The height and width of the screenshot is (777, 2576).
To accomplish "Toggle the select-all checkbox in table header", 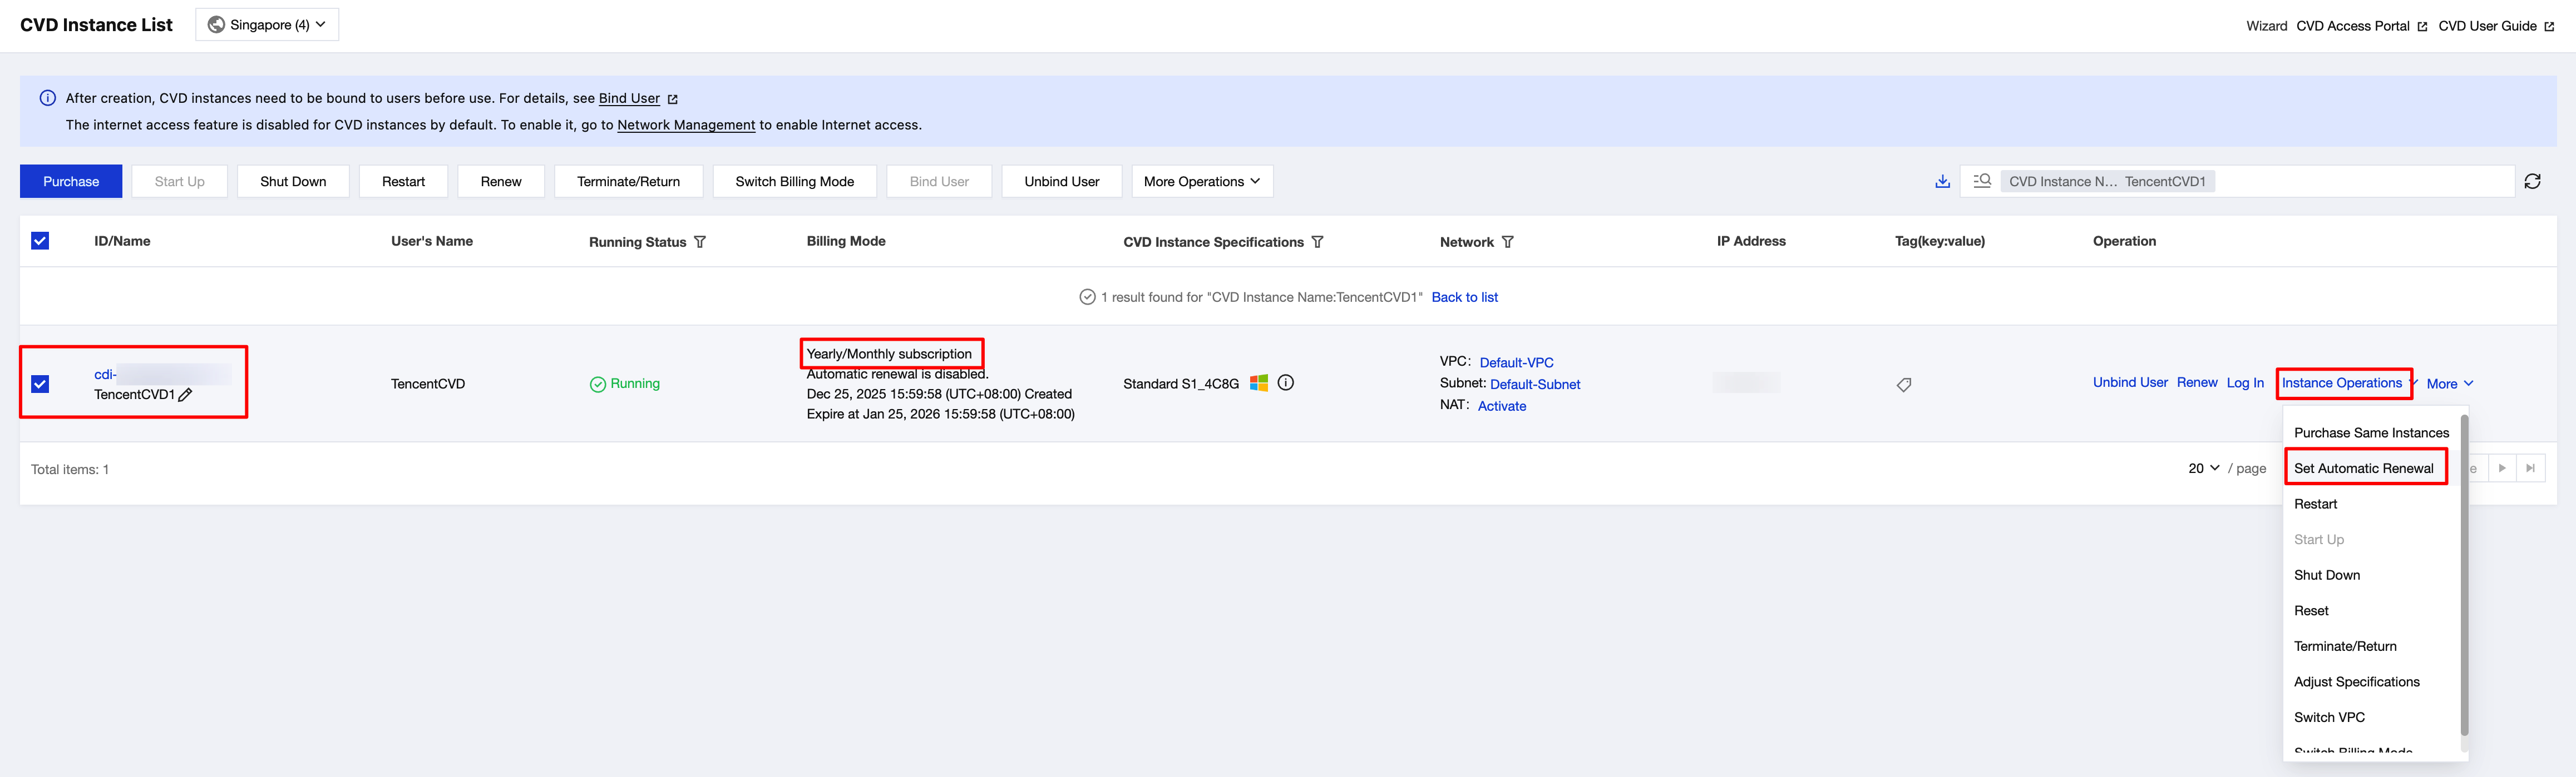I will coord(40,241).
